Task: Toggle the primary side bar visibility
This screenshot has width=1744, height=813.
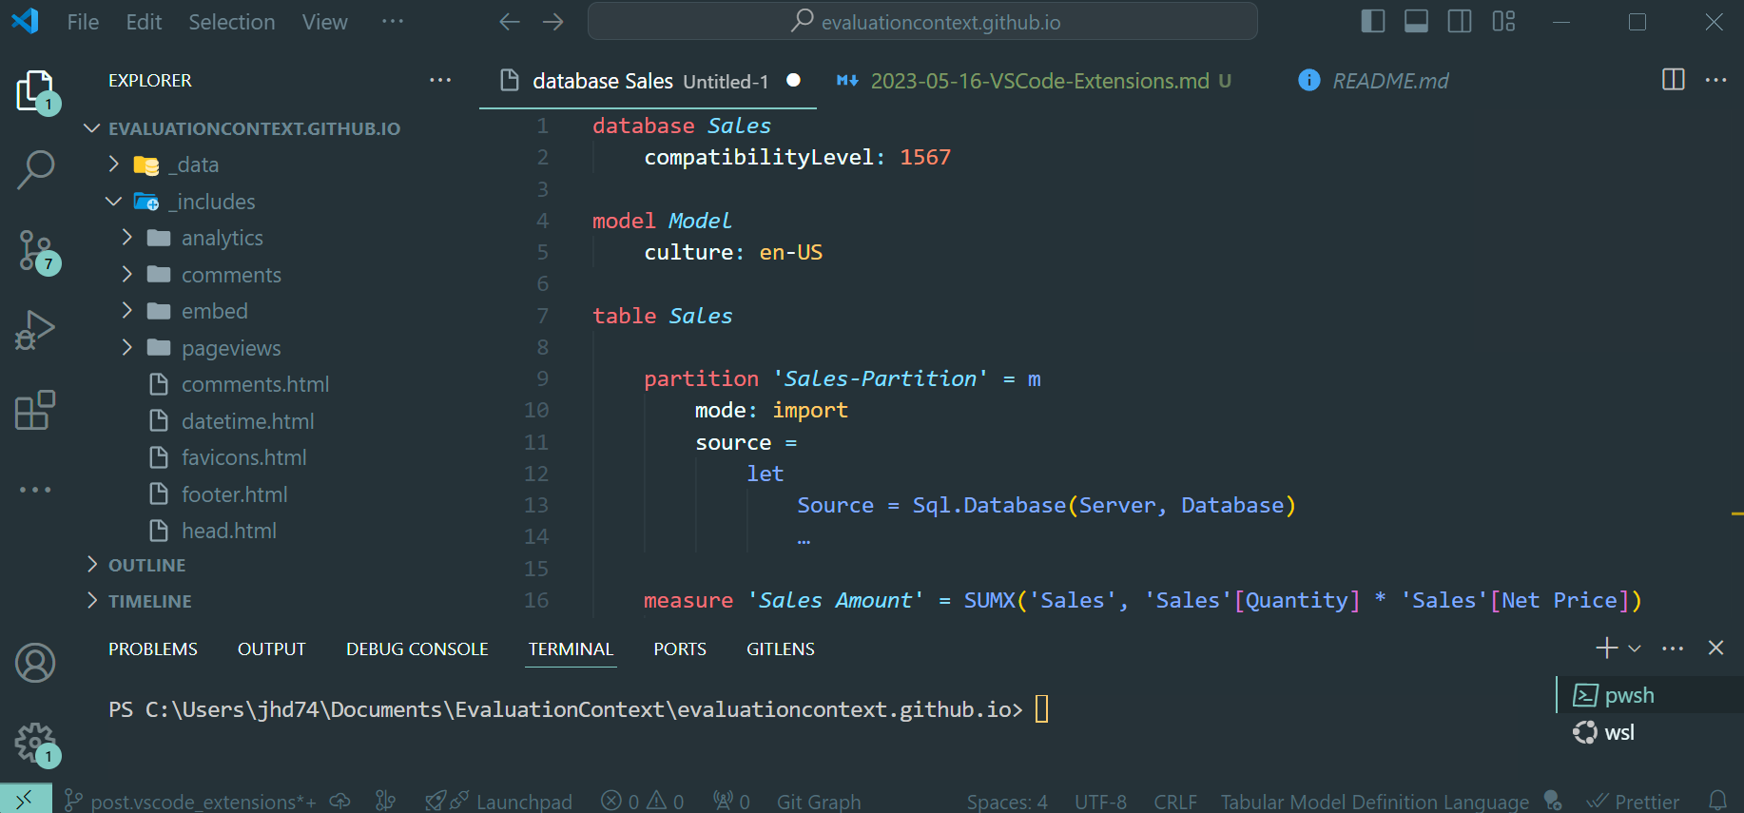Action: [x=1372, y=22]
